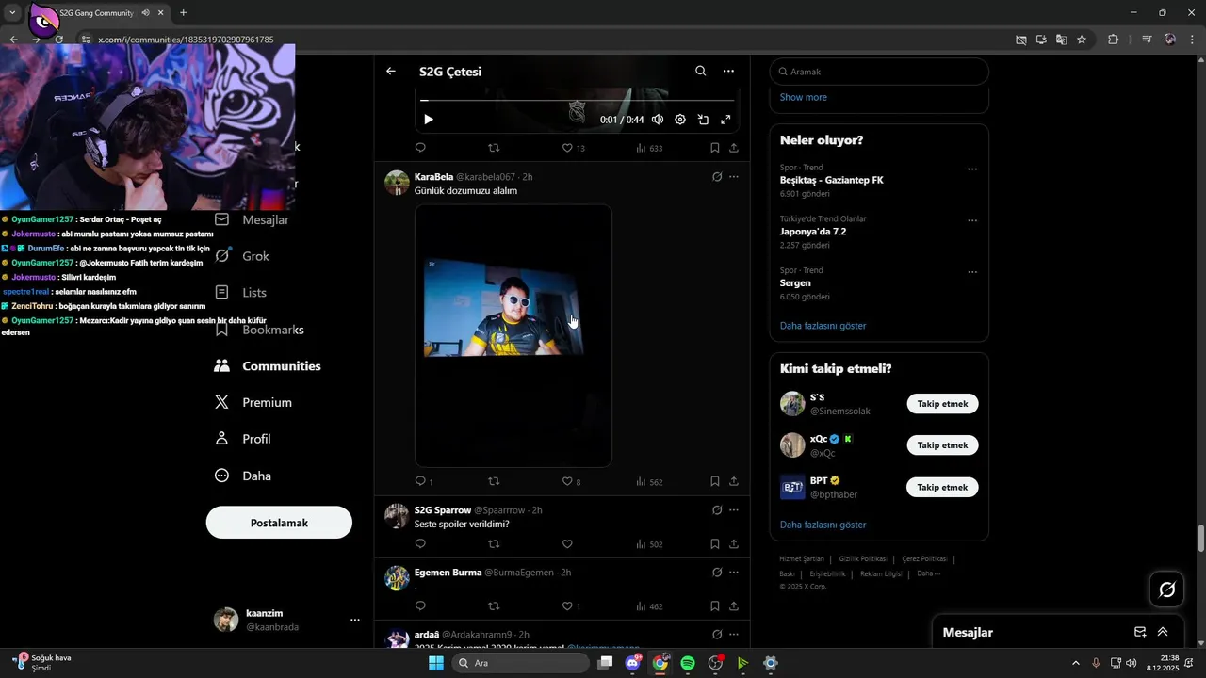This screenshot has height=678, width=1206.
Task: Like KaraBela's post with 8 likes
Action: coord(571,481)
